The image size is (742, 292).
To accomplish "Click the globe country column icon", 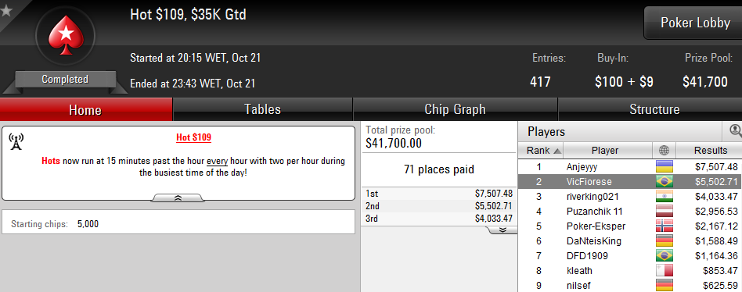I will (x=664, y=151).
